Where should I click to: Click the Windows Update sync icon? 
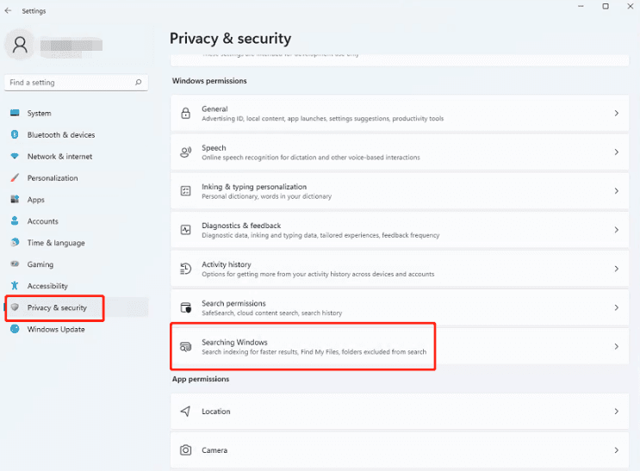click(x=15, y=329)
